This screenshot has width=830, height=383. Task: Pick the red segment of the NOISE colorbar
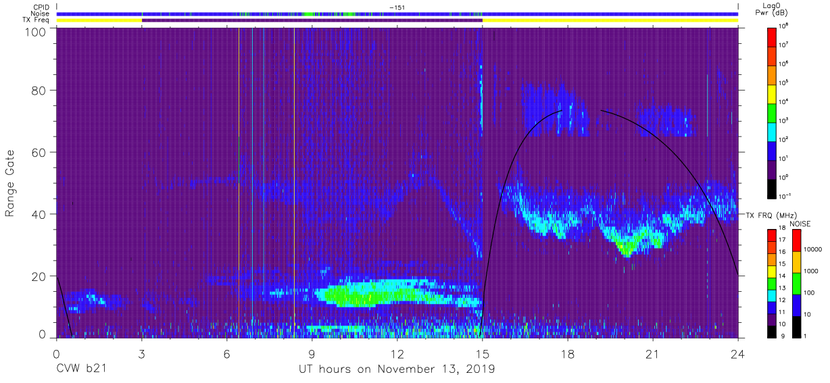coord(796,240)
